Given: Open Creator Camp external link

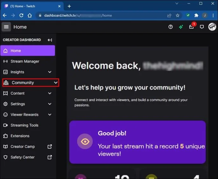Looking at the screenshot, I should [28, 147].
